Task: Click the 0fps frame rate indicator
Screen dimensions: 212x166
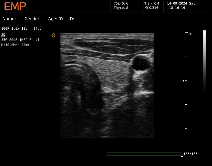Action: pyautogui.click(x=37, y=28)
